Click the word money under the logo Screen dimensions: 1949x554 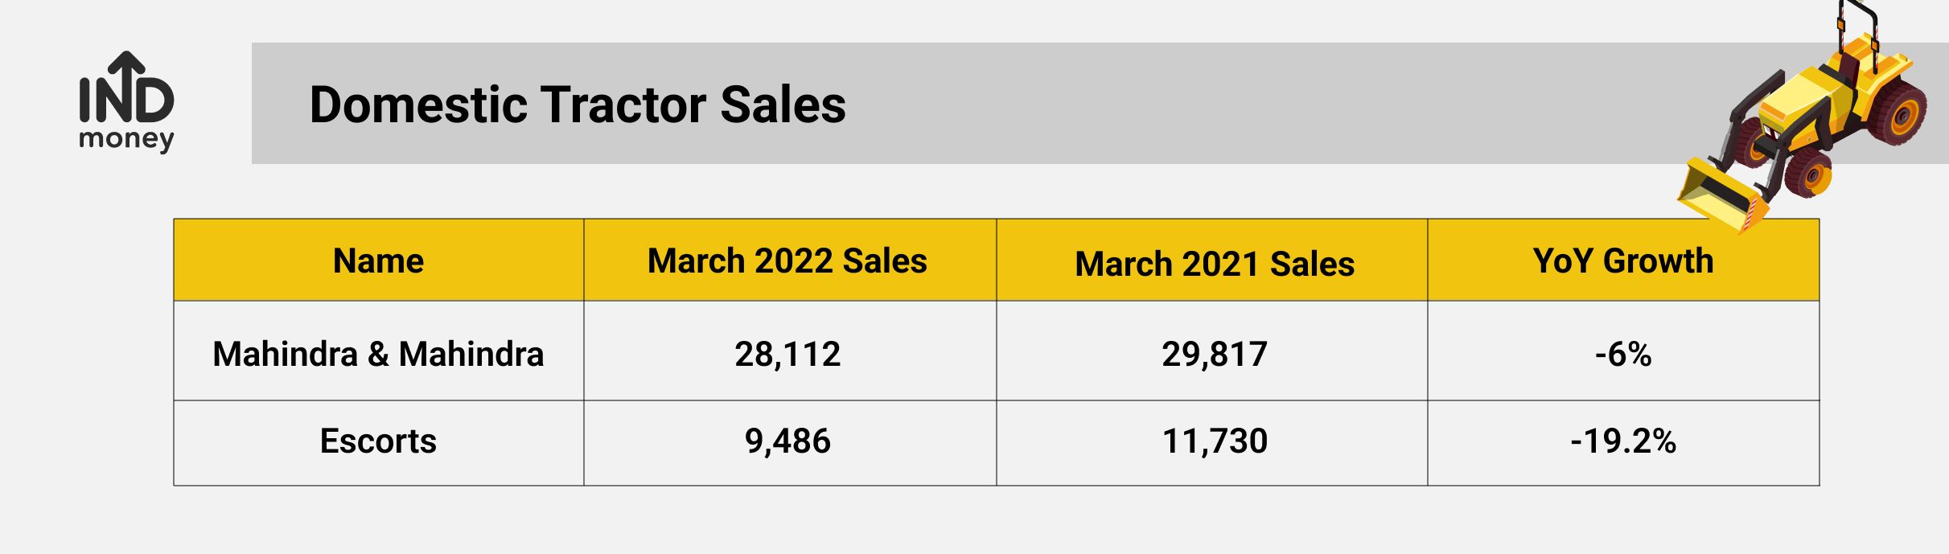(x=126, y=139)
